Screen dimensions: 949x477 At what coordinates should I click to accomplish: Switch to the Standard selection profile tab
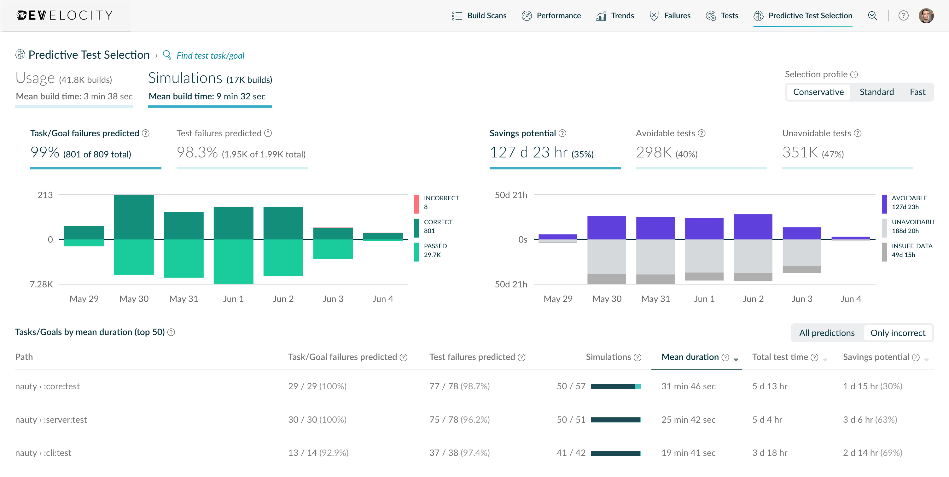tap(876, 92)
